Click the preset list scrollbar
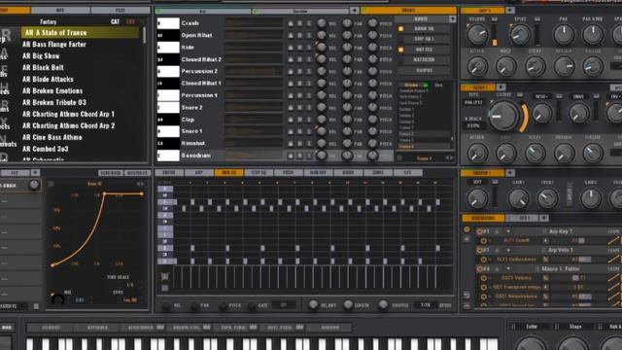This screenshot has height=350, width=622. pyautogui.click(x=144, y=35)
